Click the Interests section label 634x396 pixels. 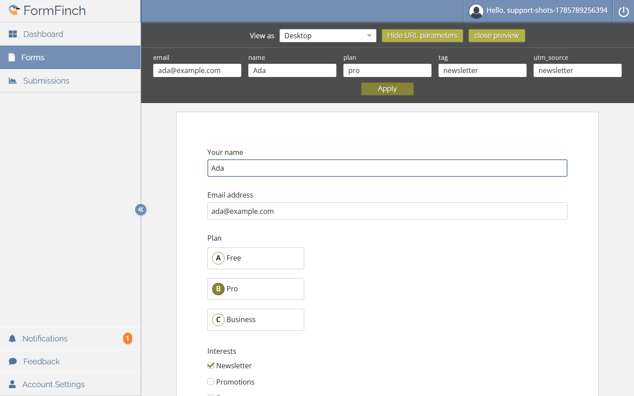click(222, 351)
